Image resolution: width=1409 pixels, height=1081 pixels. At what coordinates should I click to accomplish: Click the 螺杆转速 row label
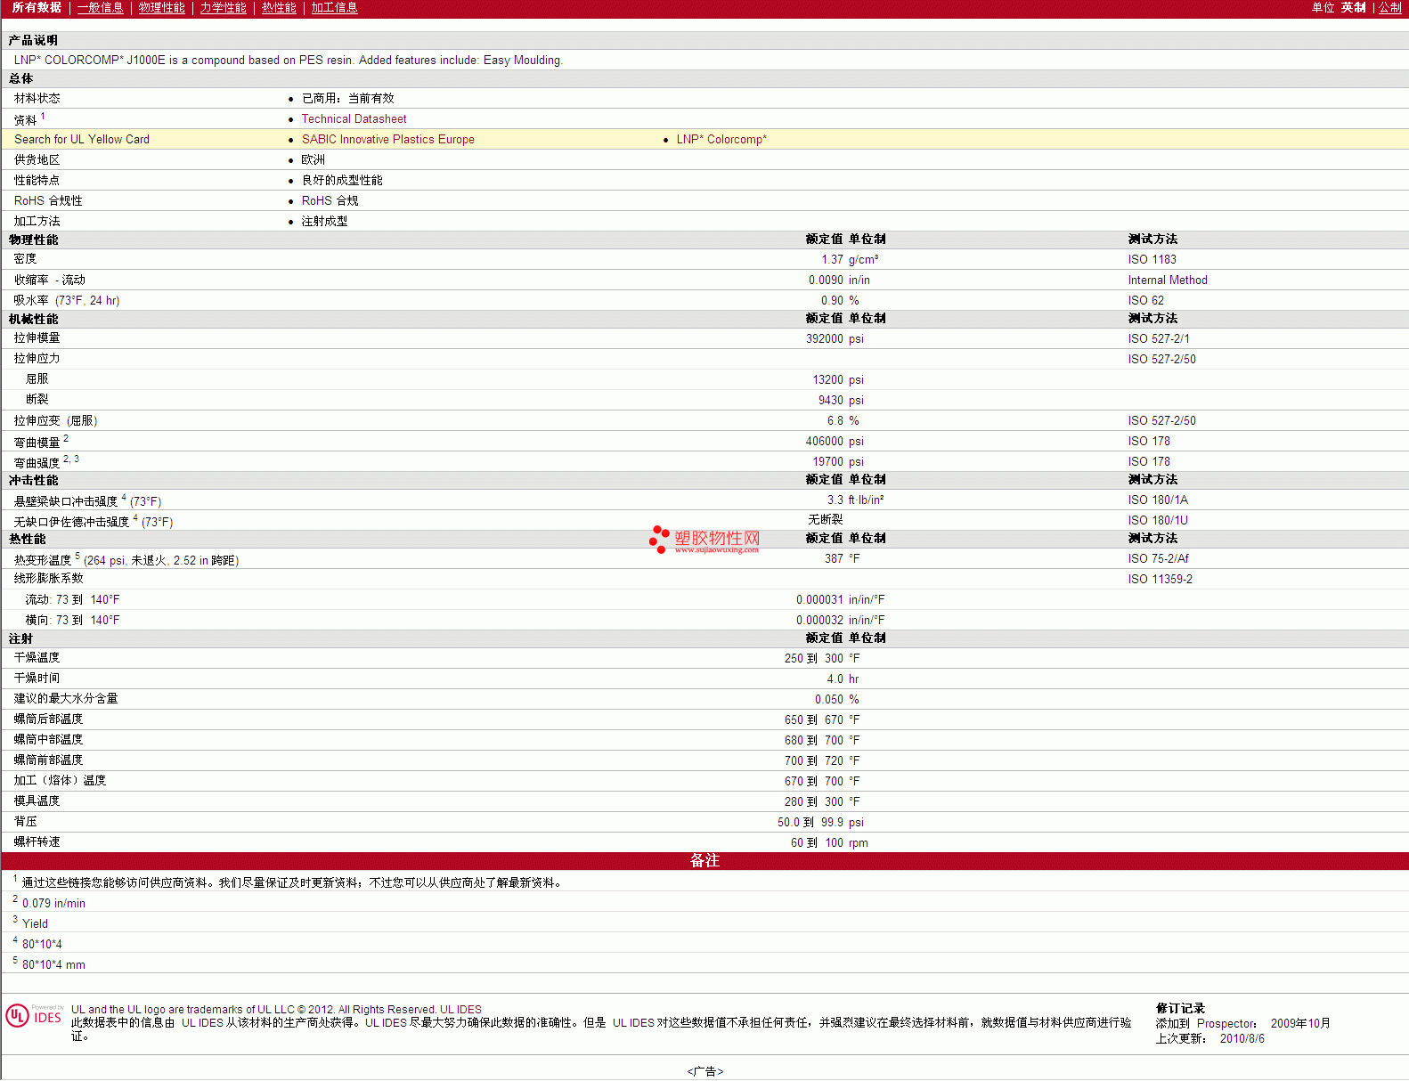pyautogui.click(x=37, y=841)
